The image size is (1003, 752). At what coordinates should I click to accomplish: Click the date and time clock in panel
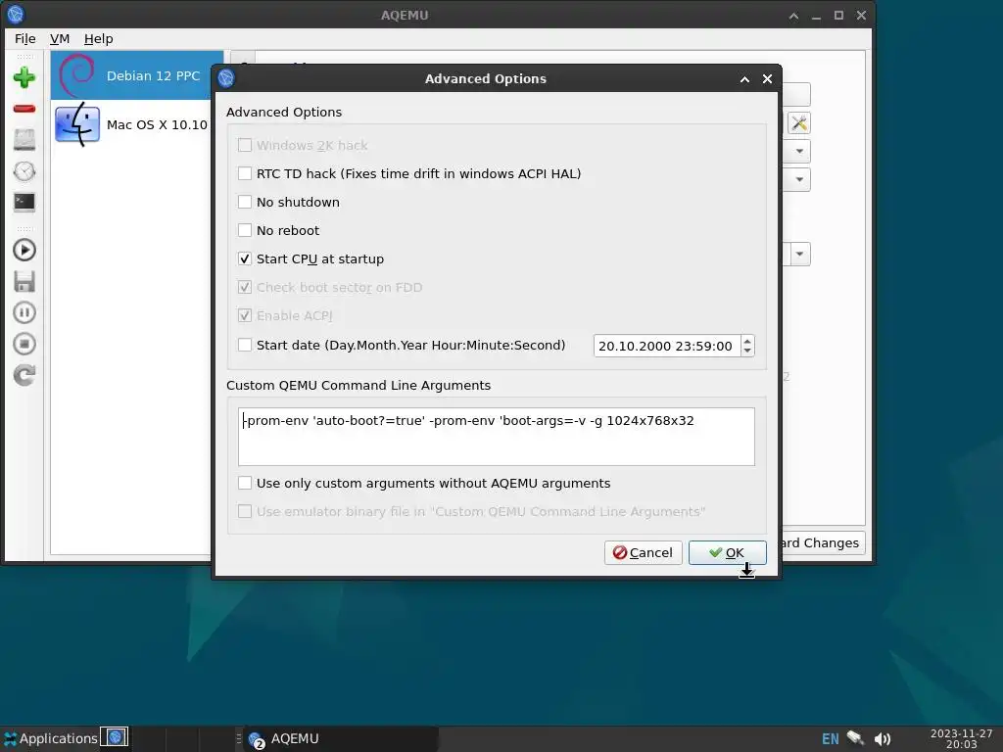[x=962, y=738]
